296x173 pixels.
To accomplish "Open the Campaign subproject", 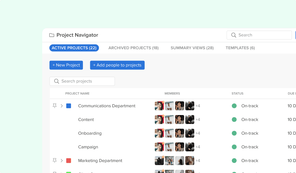I will [x=88, y=147].
